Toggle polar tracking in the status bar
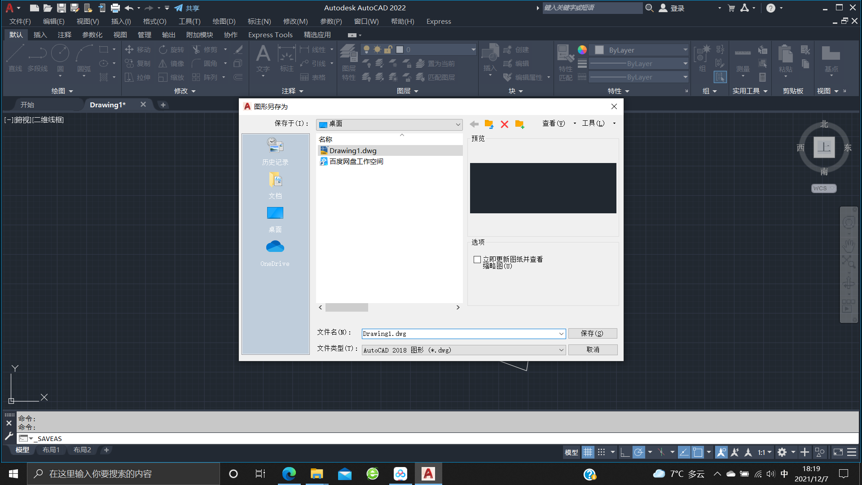 (638, 452)
